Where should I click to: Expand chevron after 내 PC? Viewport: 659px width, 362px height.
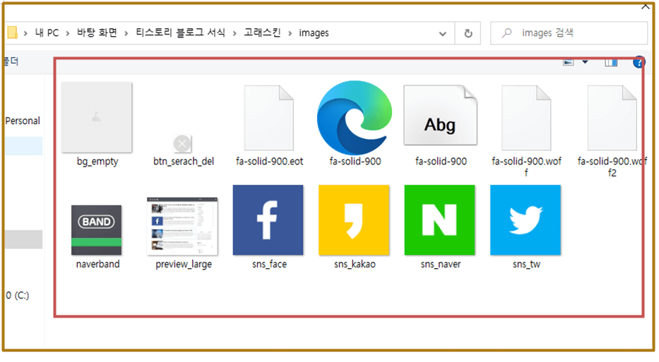coord(68,33)
